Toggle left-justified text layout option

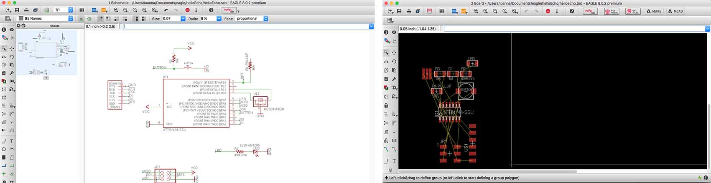[x=135, y=18]
